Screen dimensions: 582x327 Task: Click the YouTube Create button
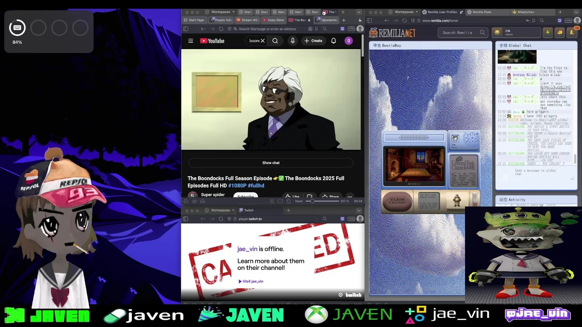313,41
